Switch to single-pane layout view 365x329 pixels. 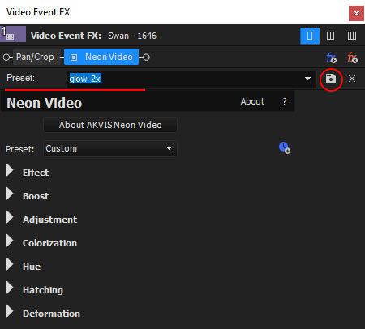pos(310,36)
